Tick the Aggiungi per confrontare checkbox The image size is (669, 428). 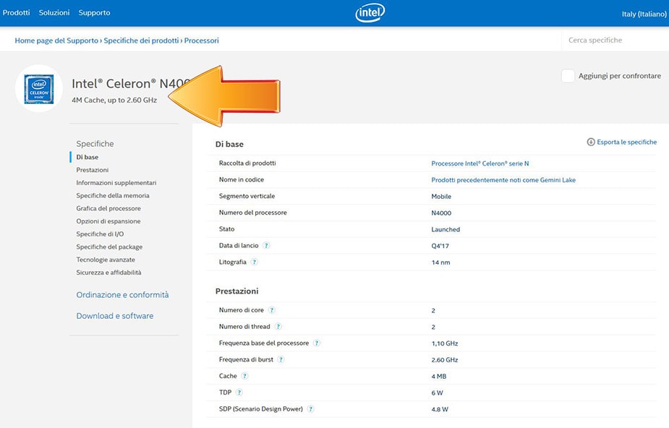568,76
